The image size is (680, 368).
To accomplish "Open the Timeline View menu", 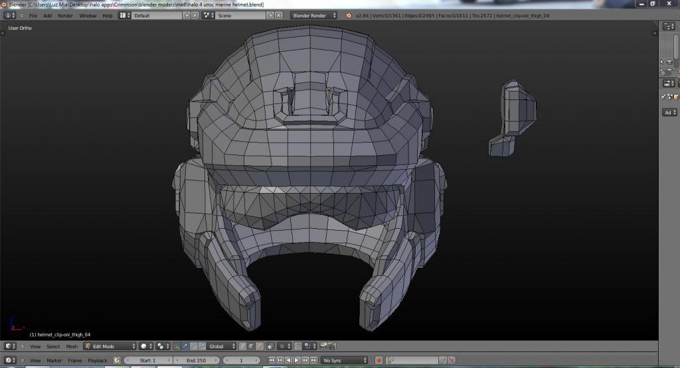I will 35,361.
